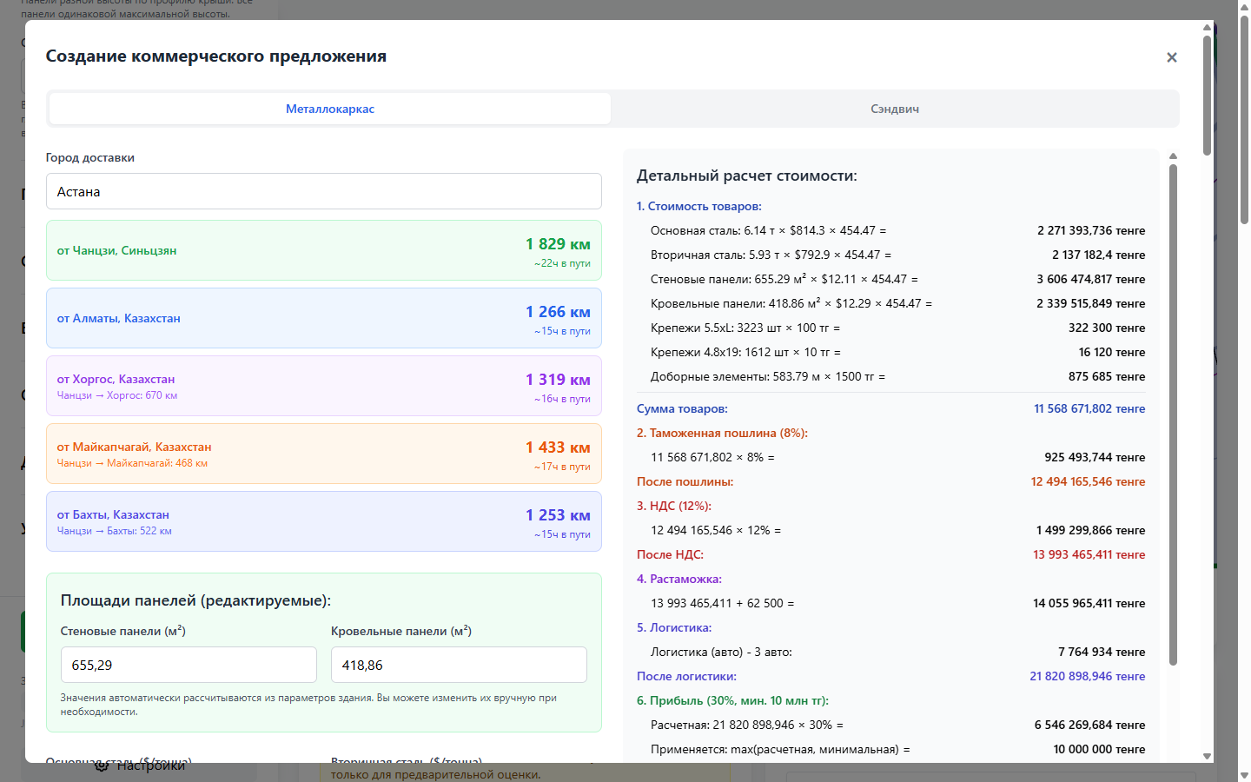Click heading 1. Стоимость товаров
The height and width of the screenshot is (782, 1251).
(x=698, y=206)
